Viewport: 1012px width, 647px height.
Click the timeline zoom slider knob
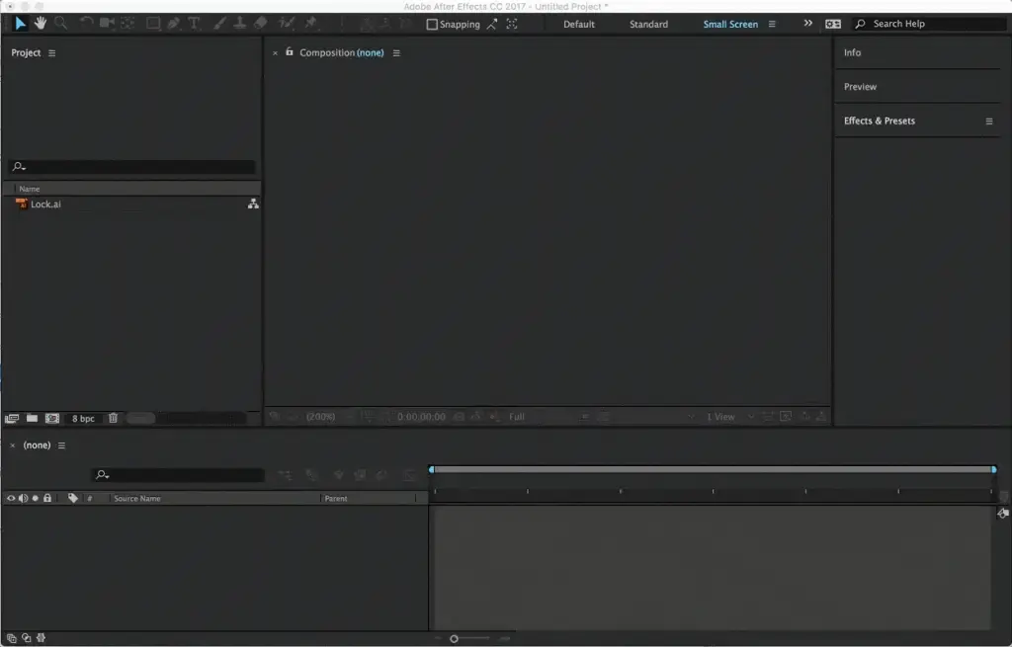point(454,639)
